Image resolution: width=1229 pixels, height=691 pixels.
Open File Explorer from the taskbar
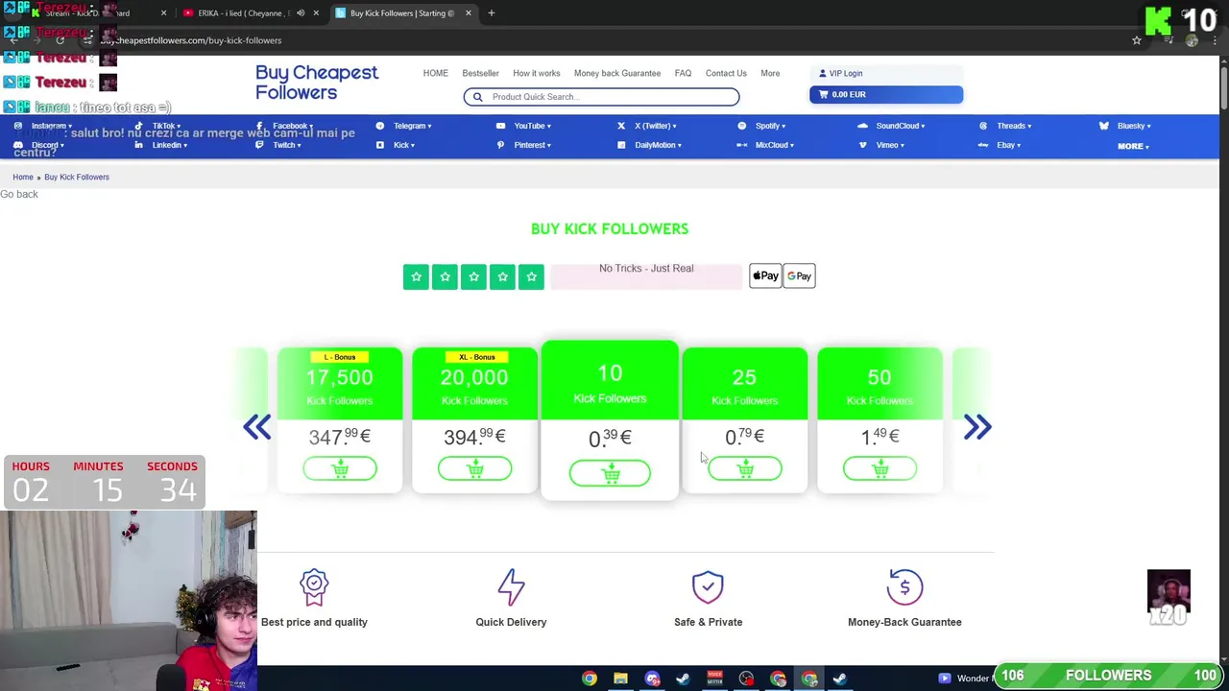click(x=620, y=679)
